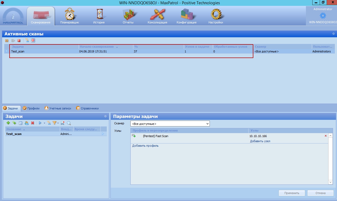The height and width of the screenshot is (201, 337).
Task: Open the funnel filter dropdown arrow
Action: 58,123
